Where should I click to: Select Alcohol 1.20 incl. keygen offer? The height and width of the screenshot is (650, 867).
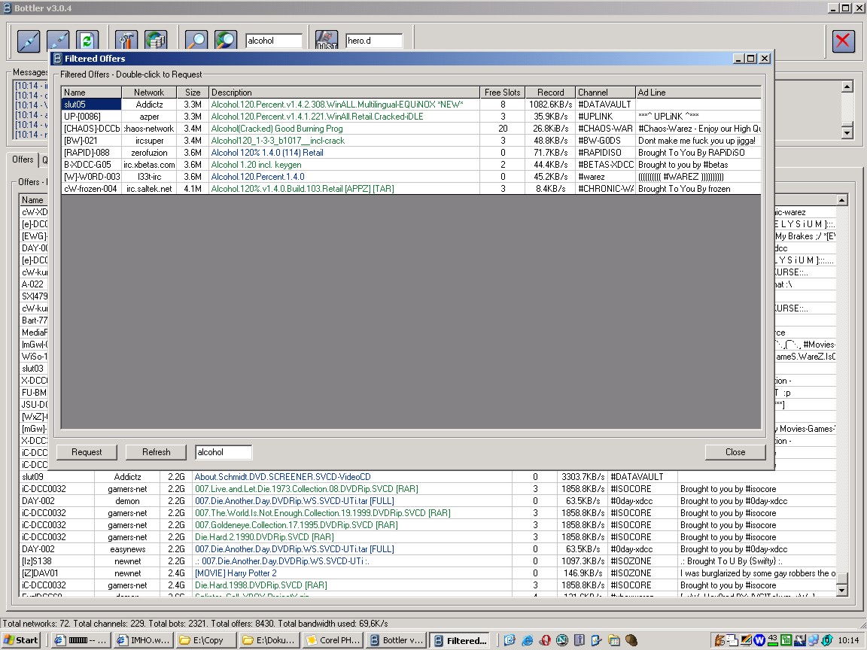point(411,165)
